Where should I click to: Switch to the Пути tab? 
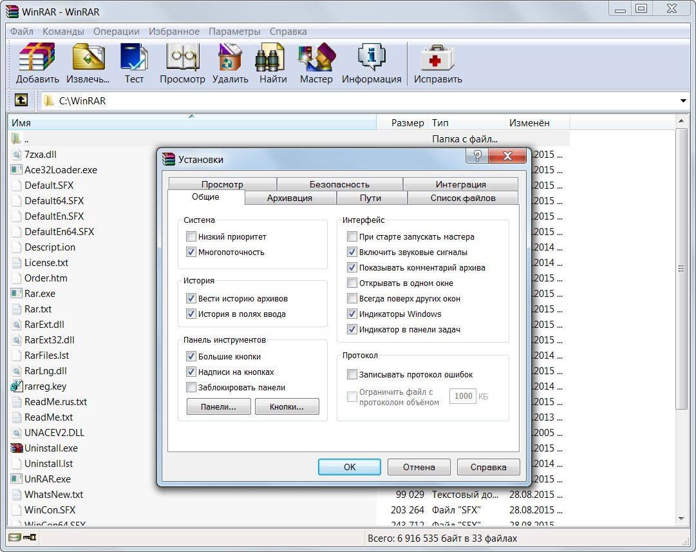(x=371, y=198)
